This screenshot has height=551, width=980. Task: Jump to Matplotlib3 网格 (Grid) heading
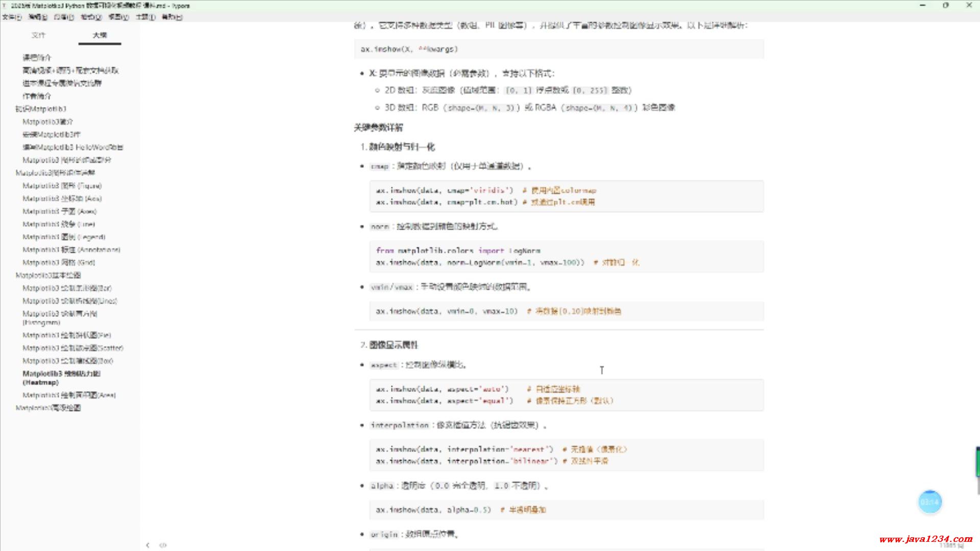(59, 262)
